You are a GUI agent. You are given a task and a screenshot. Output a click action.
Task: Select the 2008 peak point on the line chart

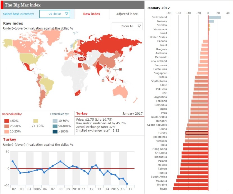pyautogui.click(x=60, y=161)
